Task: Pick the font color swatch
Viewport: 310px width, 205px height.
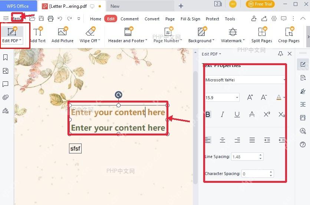Action: coord(279,97)
